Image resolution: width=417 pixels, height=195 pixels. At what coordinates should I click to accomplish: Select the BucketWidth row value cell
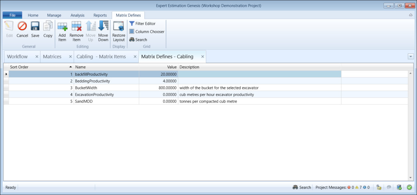[158, 88]
